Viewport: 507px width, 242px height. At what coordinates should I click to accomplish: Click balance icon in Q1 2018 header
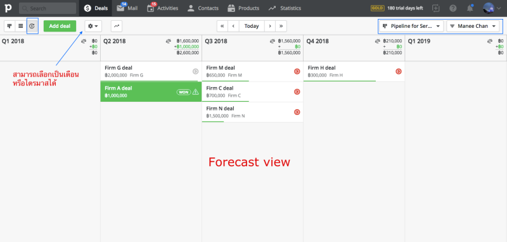click(84, 41)
